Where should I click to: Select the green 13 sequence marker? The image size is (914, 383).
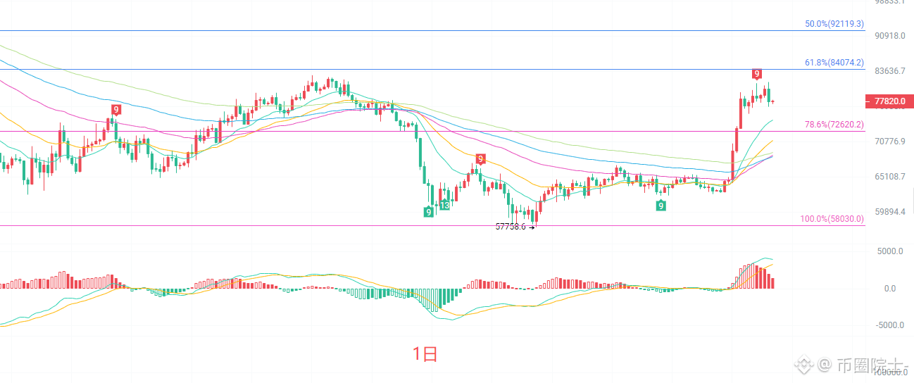click(x=445, y=206)
